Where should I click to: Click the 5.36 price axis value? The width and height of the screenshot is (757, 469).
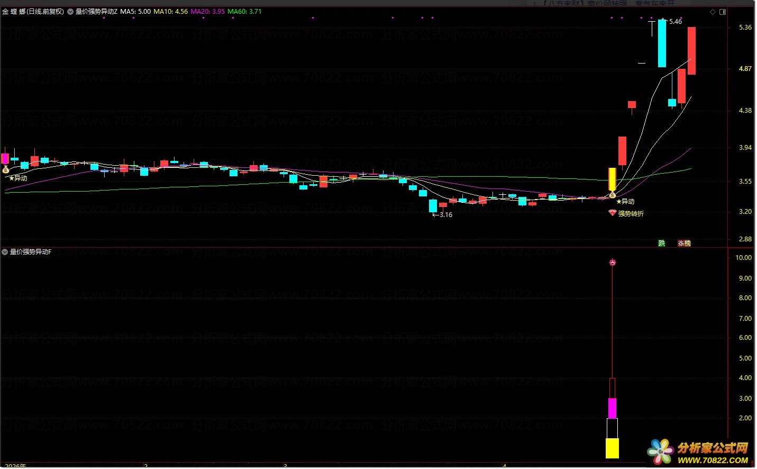[x=745, y=28]
